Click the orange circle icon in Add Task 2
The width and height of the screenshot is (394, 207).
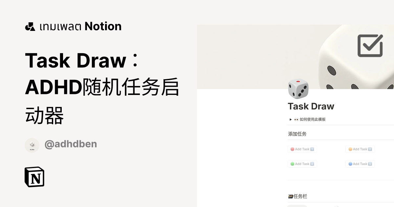pos(350,149)
